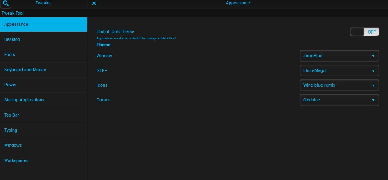Click the Tweak Tool menu label
388x180 pixels.
[x=12, y=13]
